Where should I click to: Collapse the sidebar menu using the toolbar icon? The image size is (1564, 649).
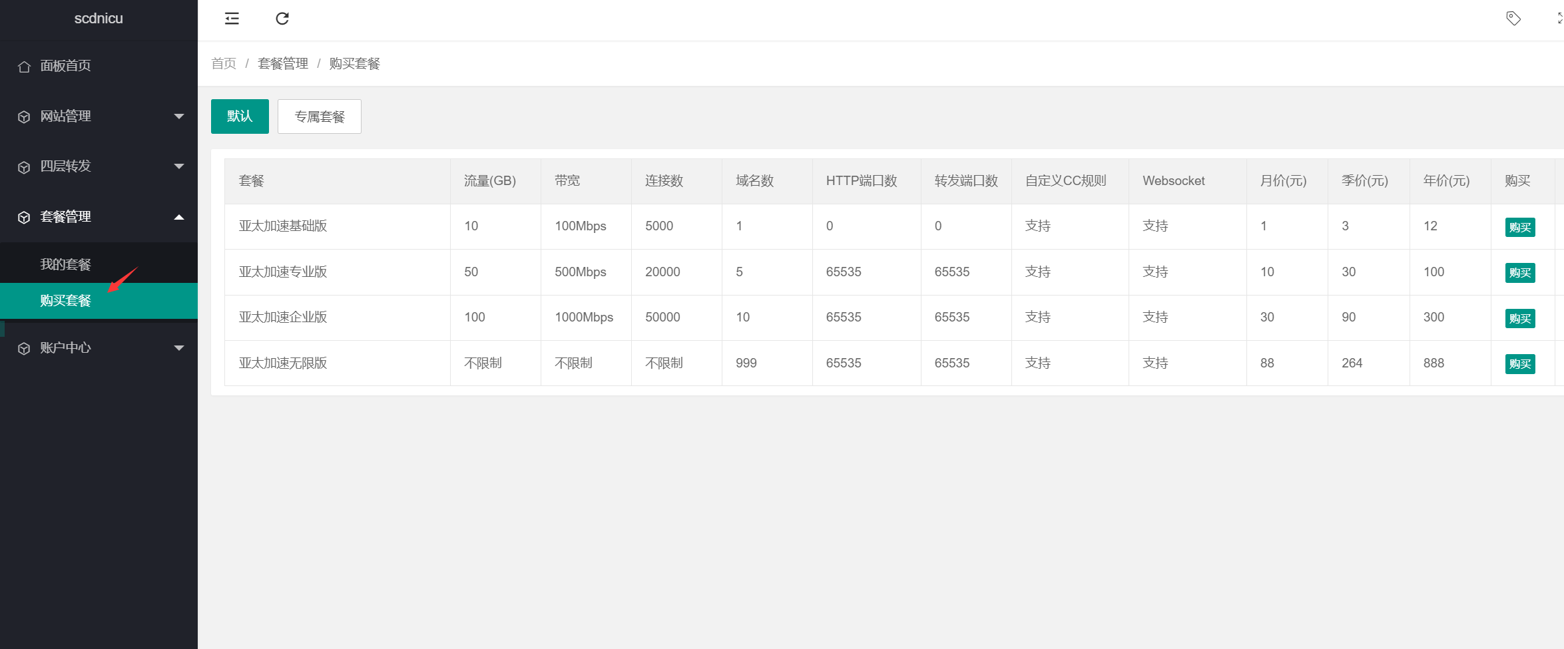231,19
